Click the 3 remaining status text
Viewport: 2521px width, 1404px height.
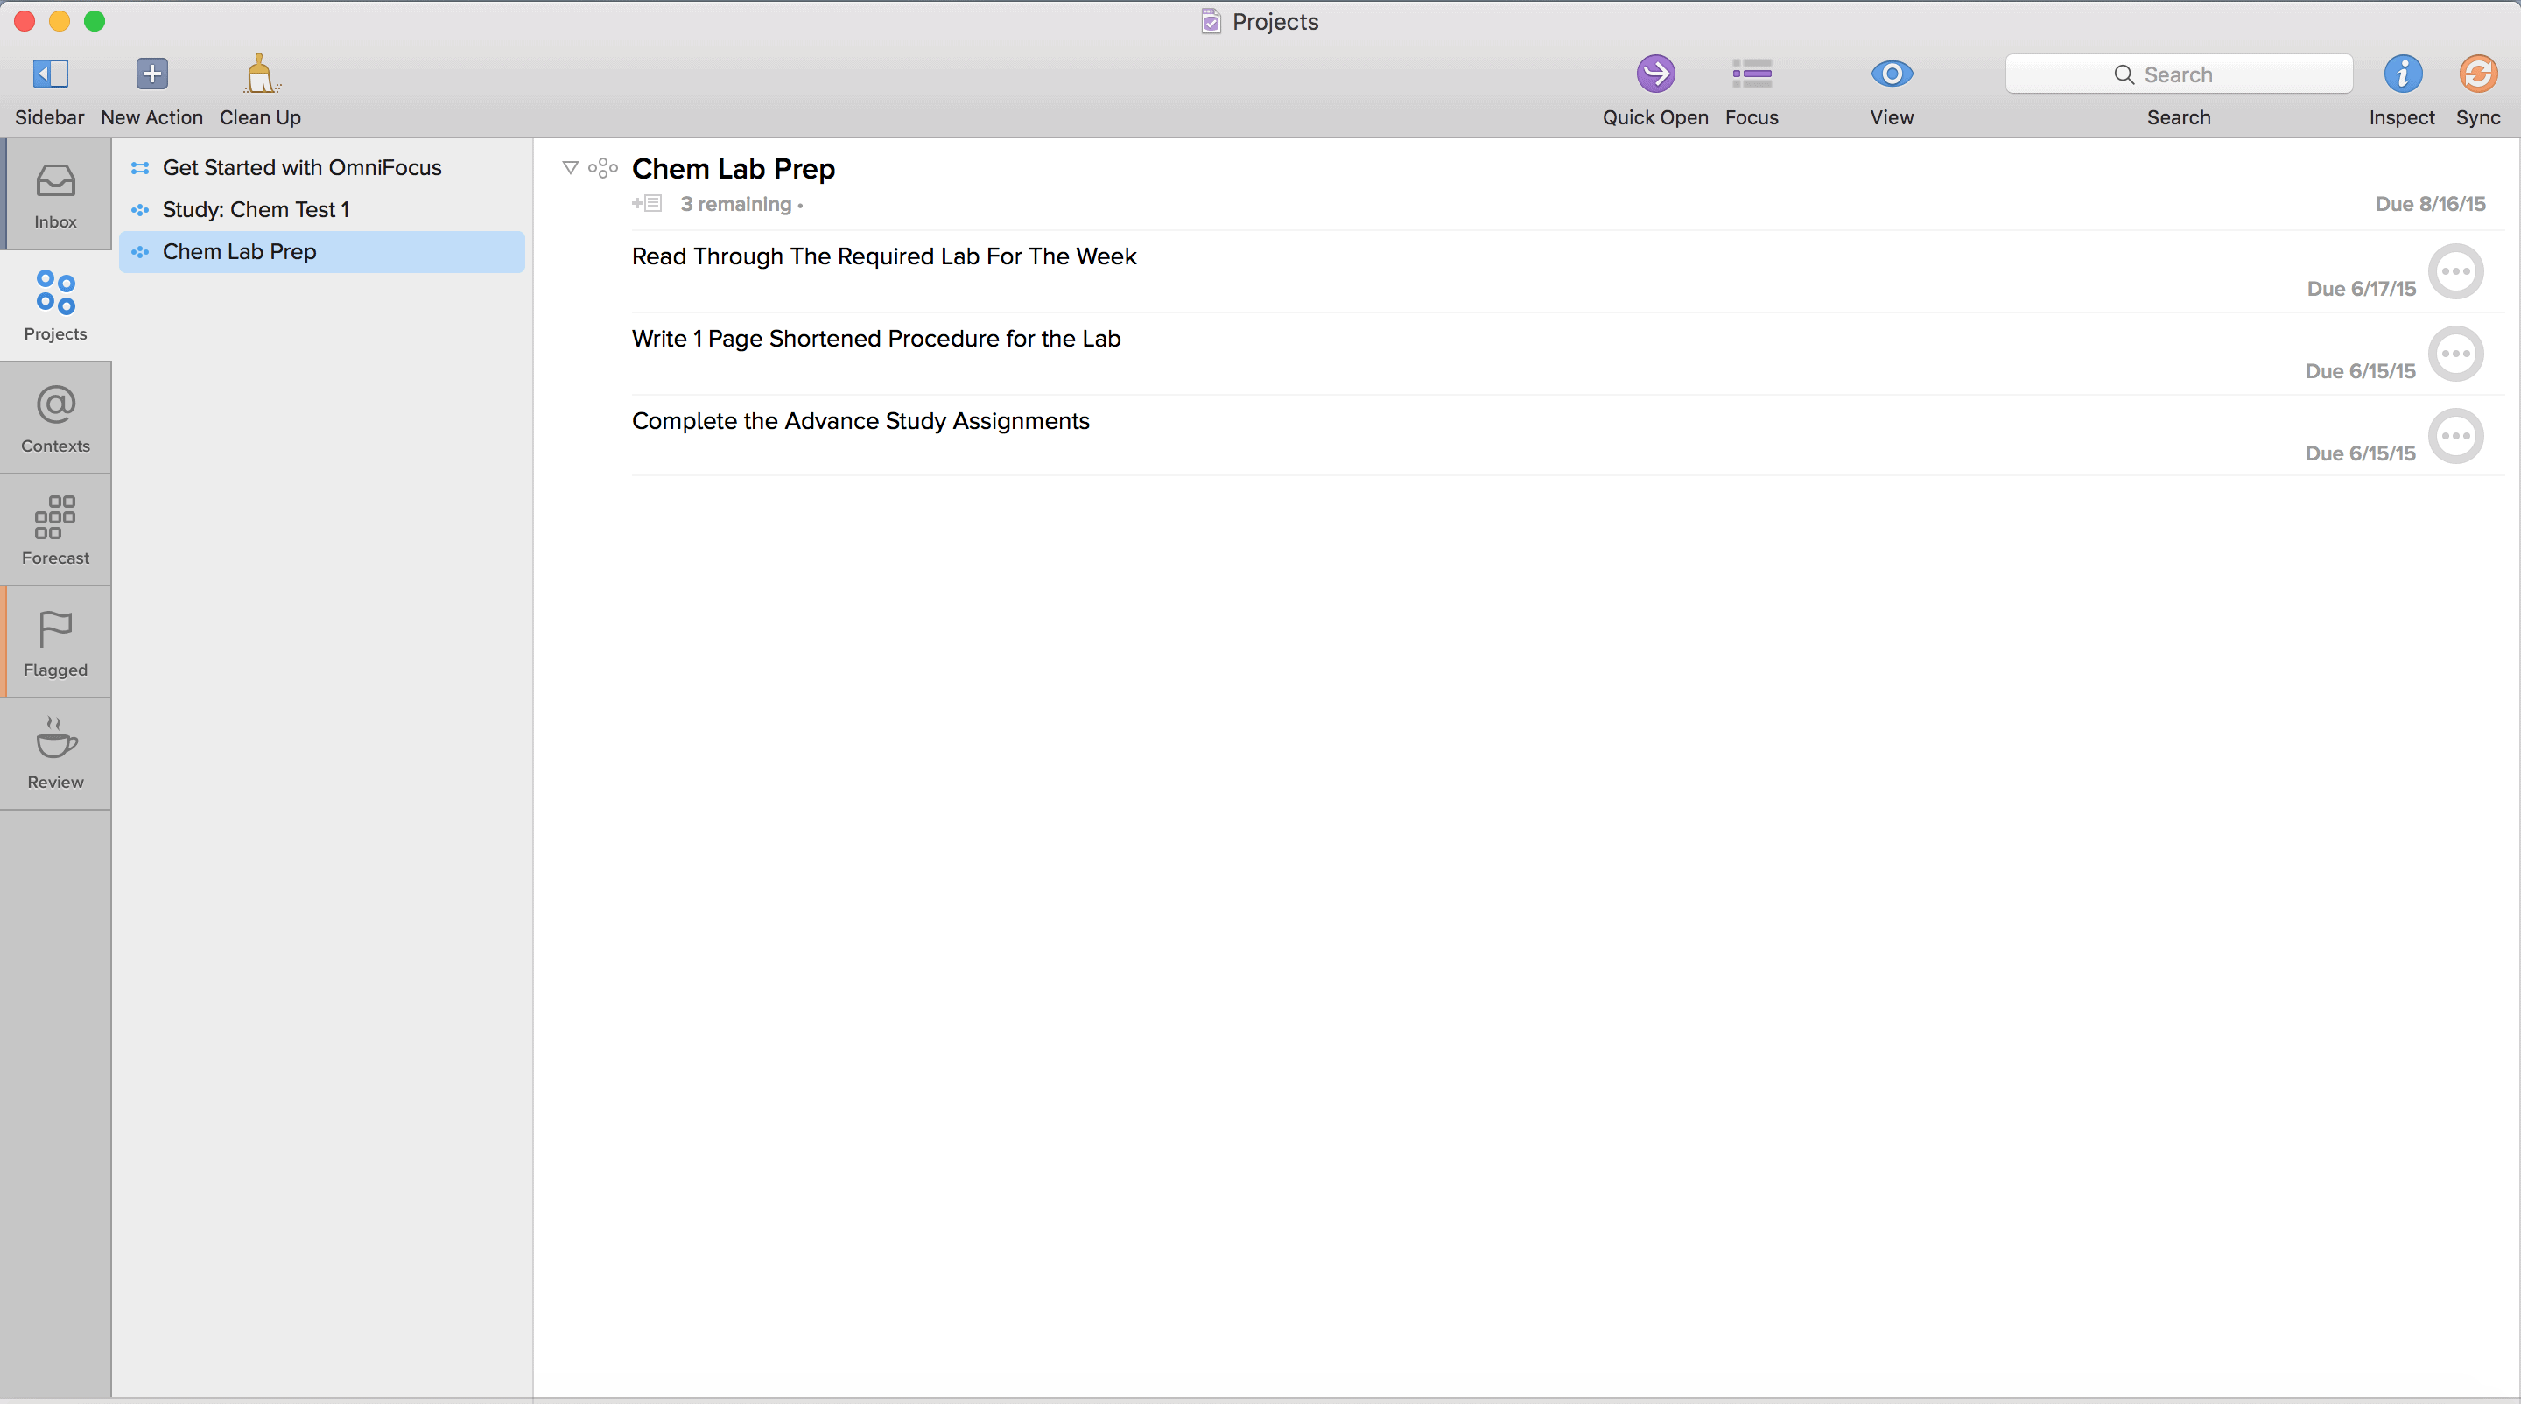pos(736,203)
